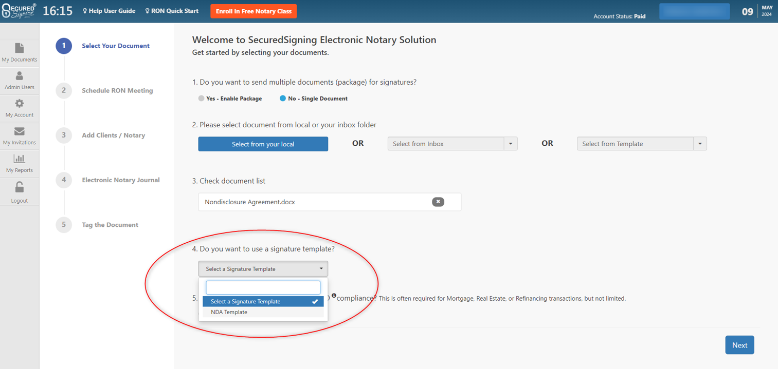Viewport: 778px width, 369px height.
Task: Open the Admin Users icon
Action: tap(19, 76)
